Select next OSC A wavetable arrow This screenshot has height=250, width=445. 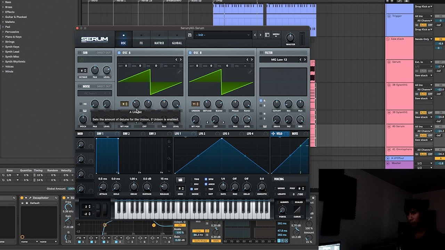click(x=180, y=60)
